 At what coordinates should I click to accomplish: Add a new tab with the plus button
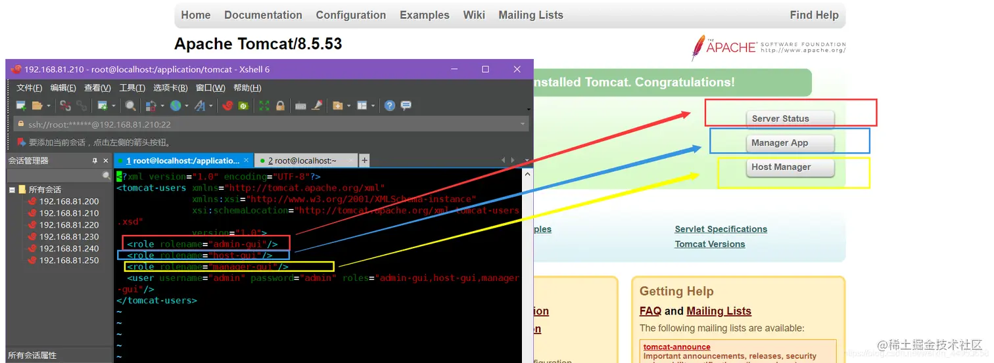[364, 160]
